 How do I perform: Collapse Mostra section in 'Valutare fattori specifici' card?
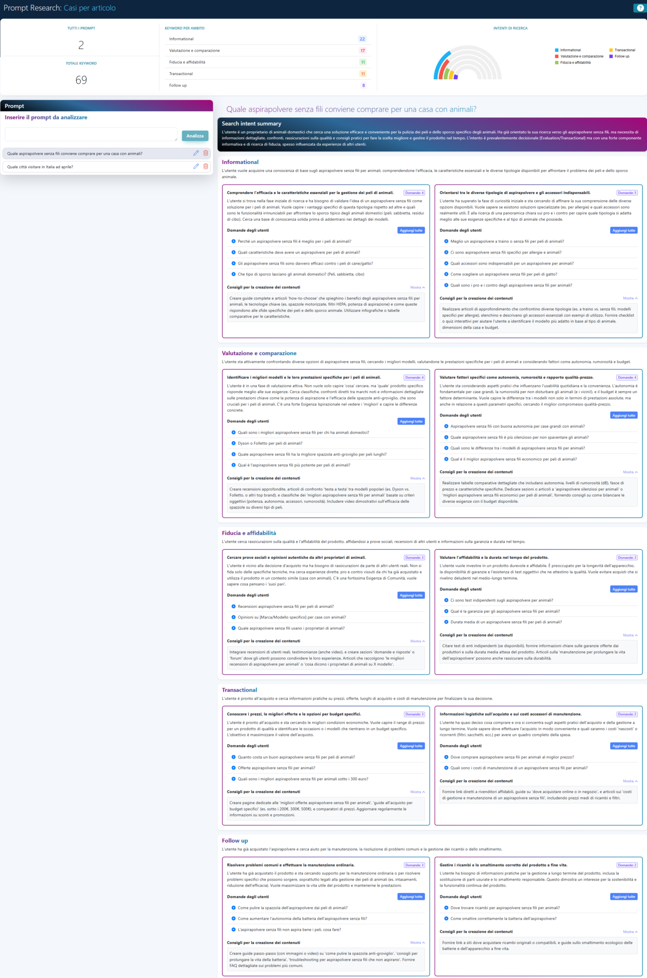point(630,472)
